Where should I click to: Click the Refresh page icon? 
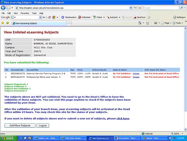click(x=135, y=8)
